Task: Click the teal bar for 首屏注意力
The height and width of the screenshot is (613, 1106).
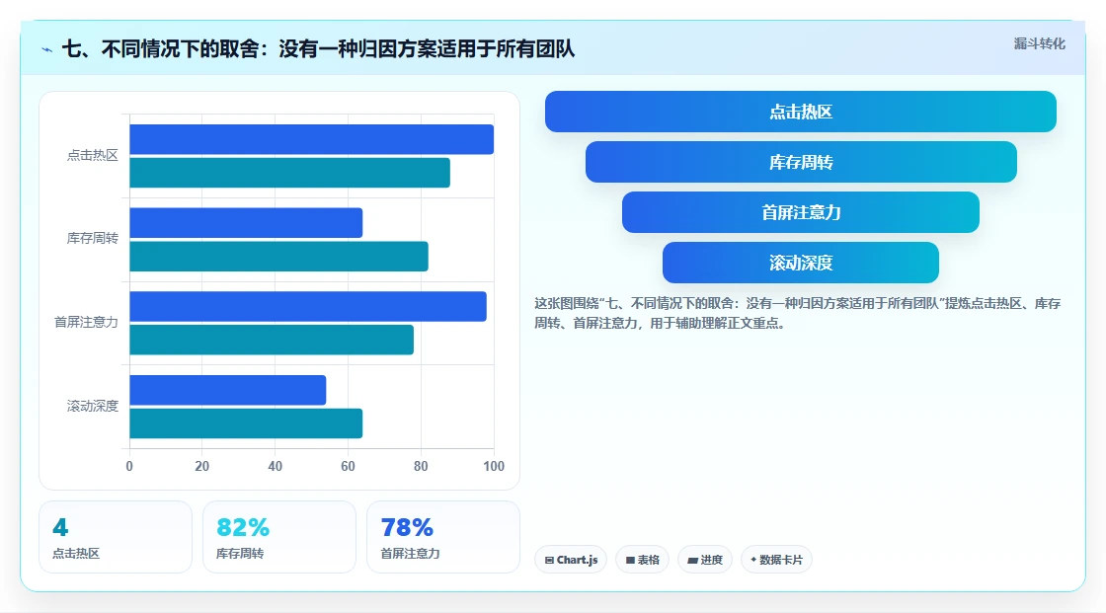Action: [271, 340]
